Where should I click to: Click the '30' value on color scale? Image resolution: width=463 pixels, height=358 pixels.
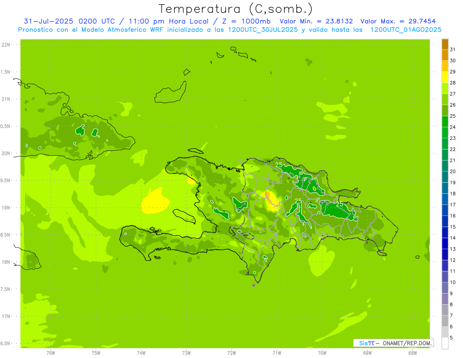[x=453, y=61]
